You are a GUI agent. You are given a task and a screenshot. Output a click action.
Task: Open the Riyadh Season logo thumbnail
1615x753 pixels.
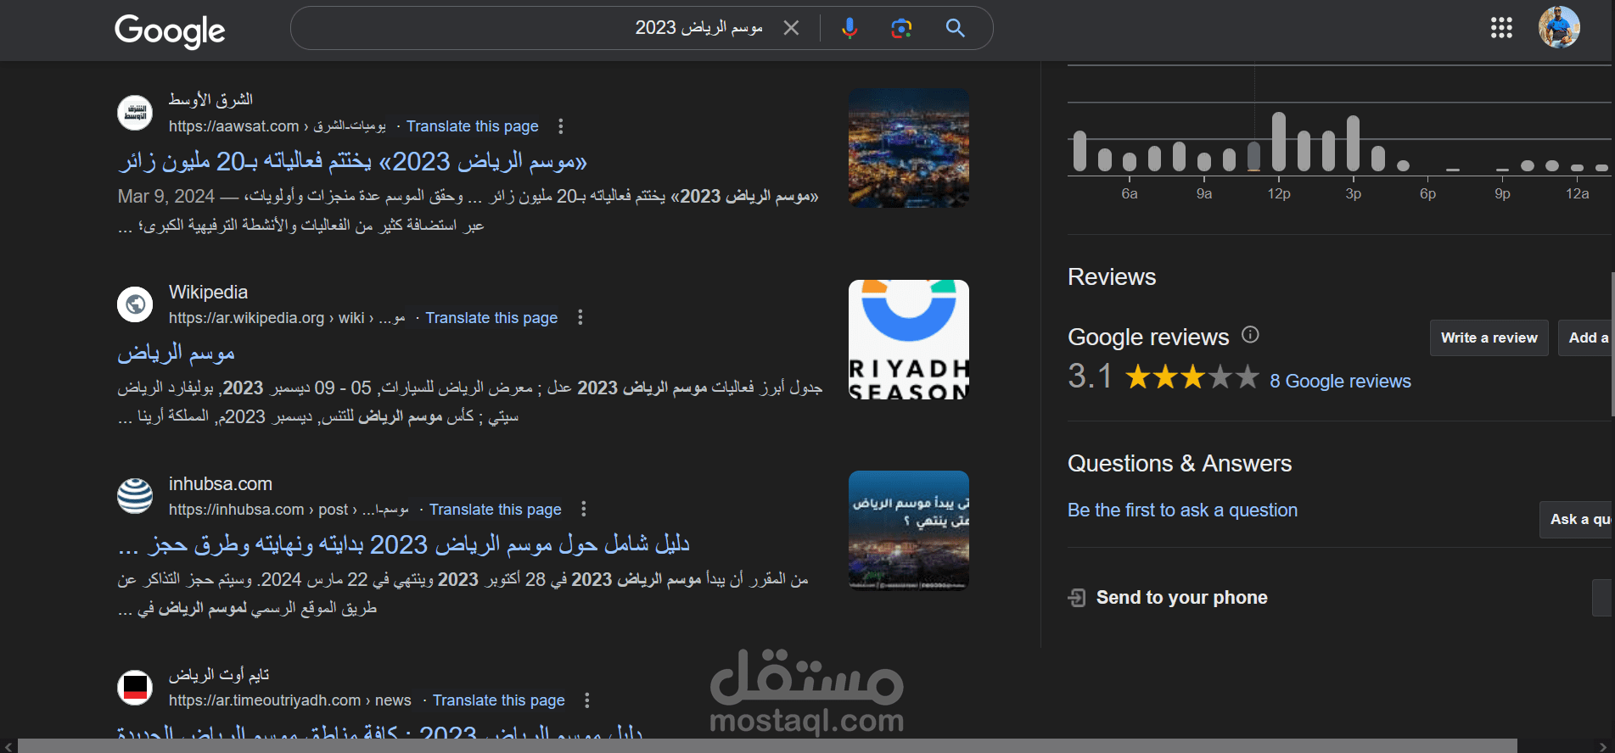[x=909, y=339]
